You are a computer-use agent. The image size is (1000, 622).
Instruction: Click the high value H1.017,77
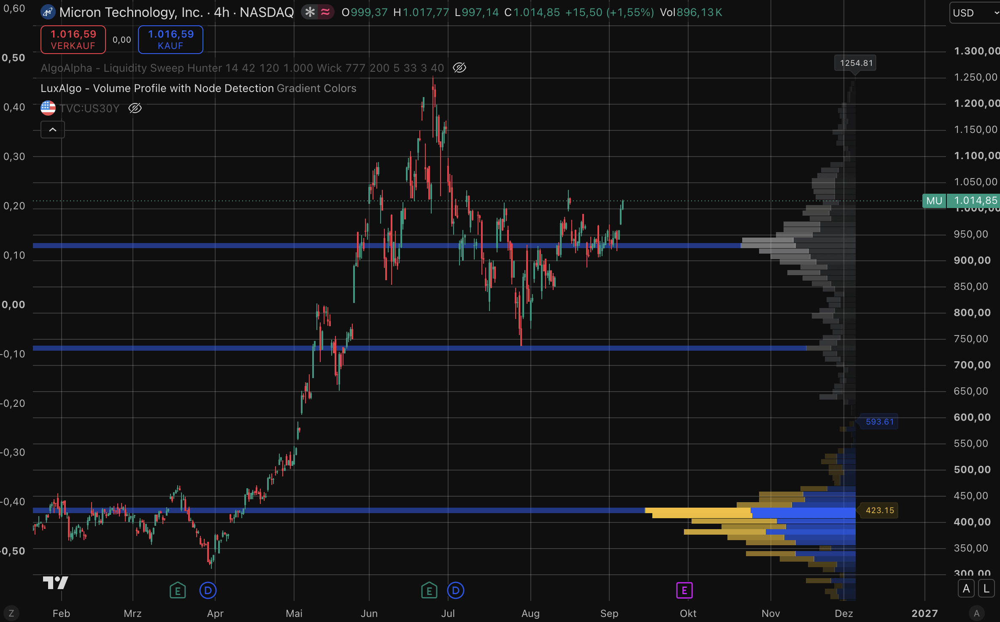click(x=421, y=12)
